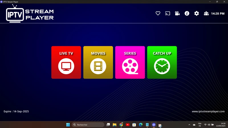Click the title bar app icon

[1, 2]
